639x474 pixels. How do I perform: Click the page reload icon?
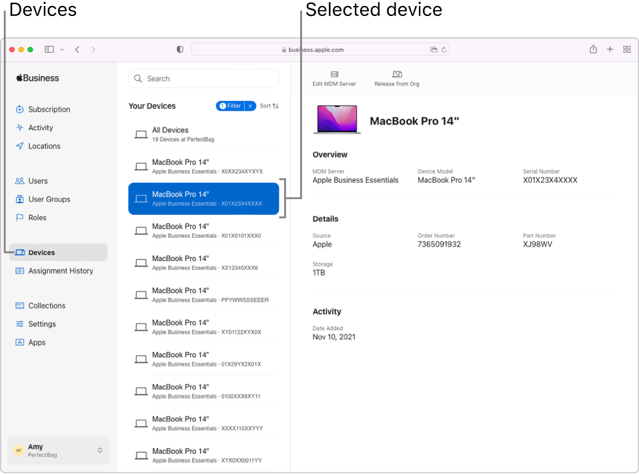(444, 49)
